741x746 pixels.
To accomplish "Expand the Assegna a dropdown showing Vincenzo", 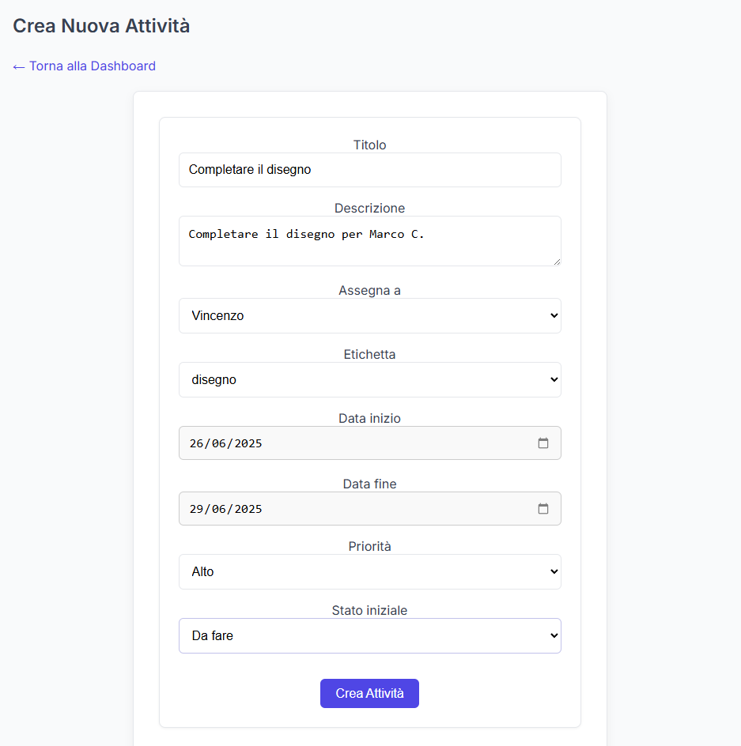I will tap(370, 315).
